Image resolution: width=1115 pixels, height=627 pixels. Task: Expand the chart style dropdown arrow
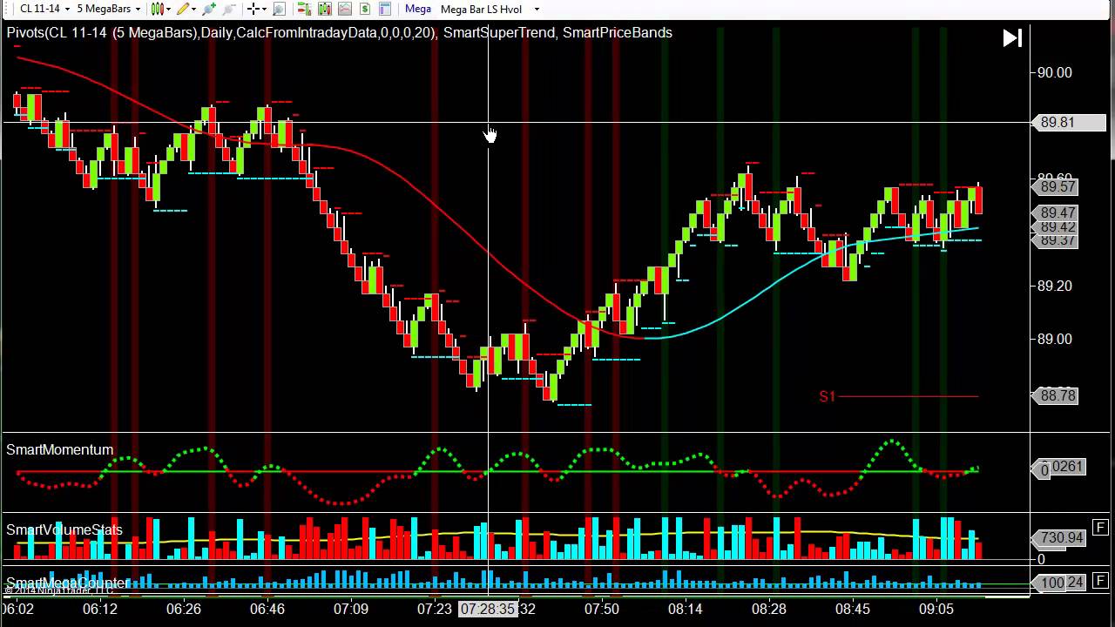[168, 9]
